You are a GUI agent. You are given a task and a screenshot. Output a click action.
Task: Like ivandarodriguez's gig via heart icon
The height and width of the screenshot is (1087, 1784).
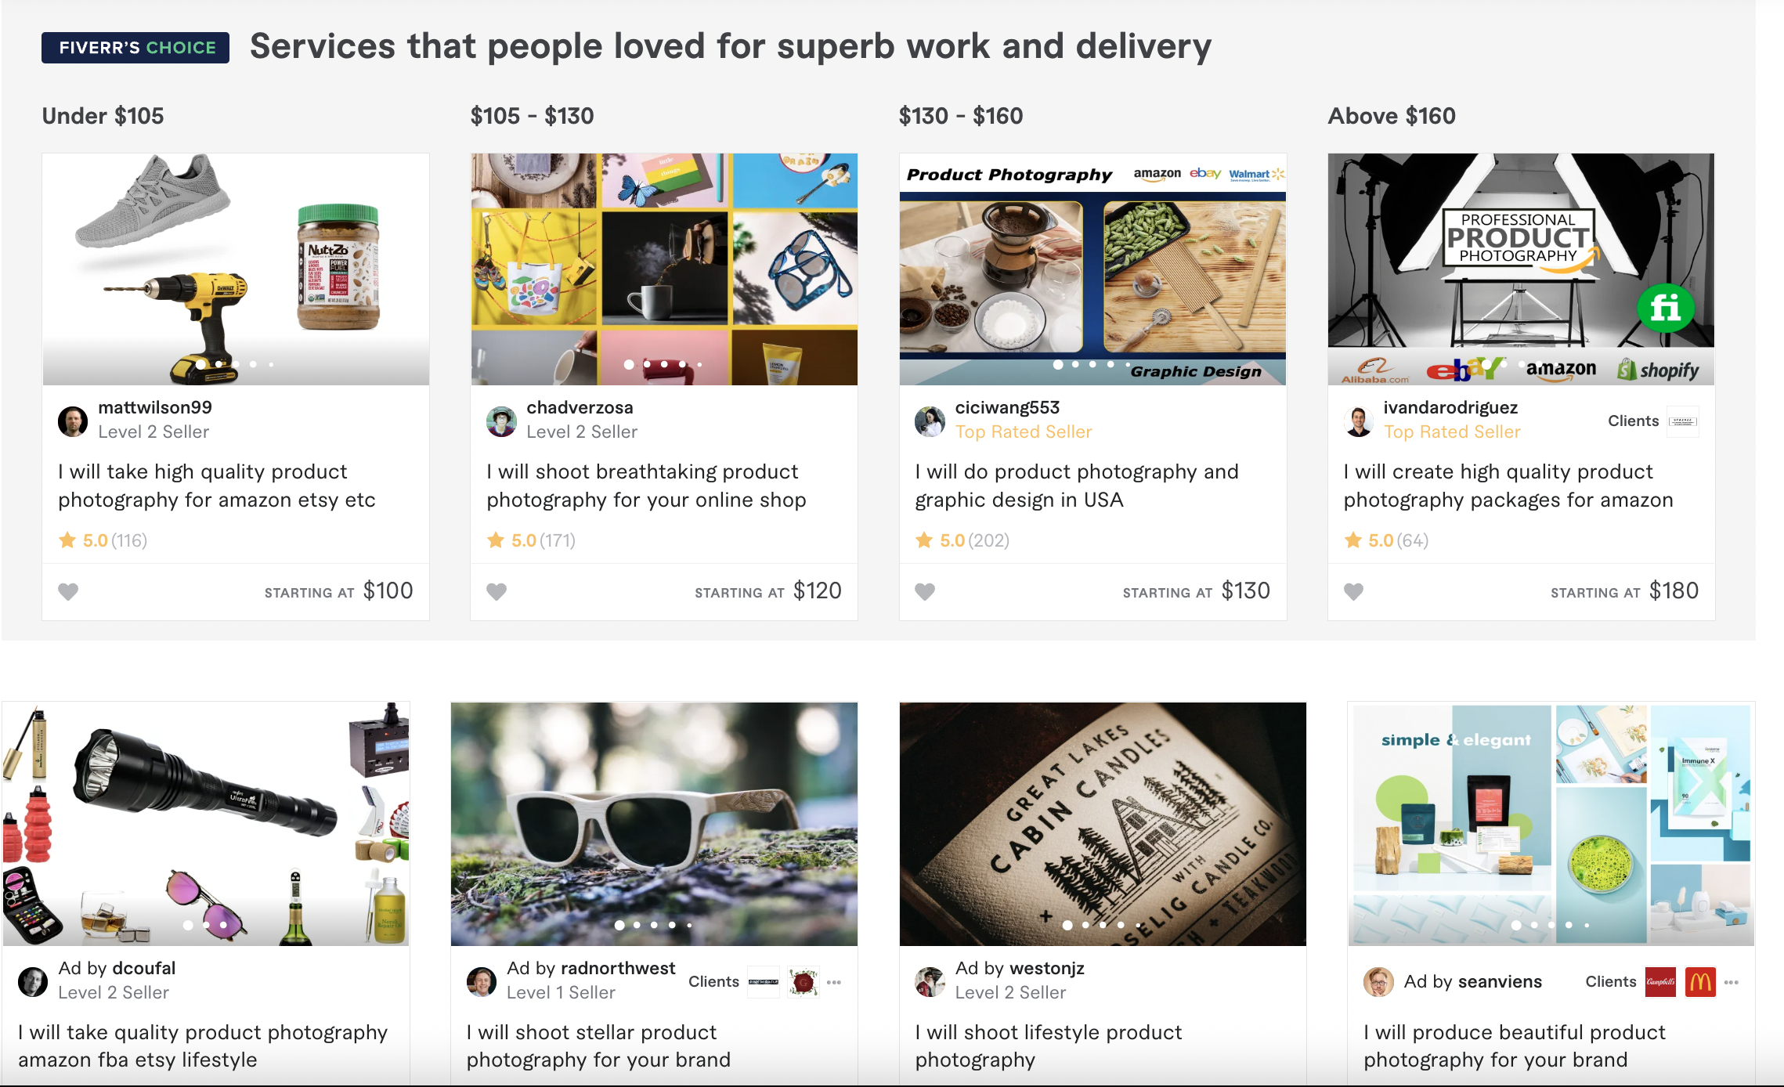click(x=1353, y=591)
